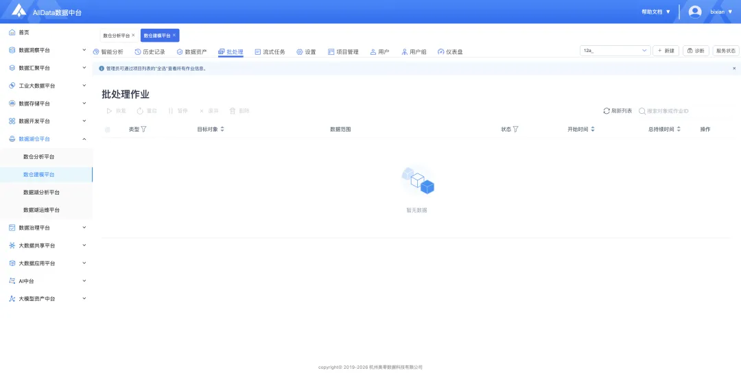Screen dimensions: 741x375
Task: Switch to the 智能分析 tab
Action: click(108, 52)
